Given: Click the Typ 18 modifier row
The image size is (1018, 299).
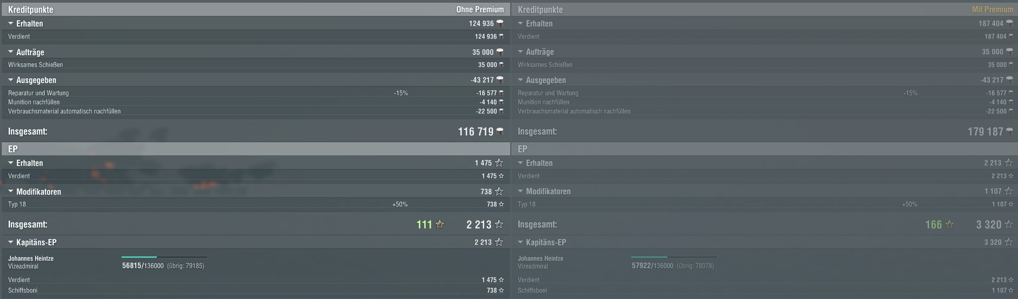Looking at the screenshot, I should [255, 204].
